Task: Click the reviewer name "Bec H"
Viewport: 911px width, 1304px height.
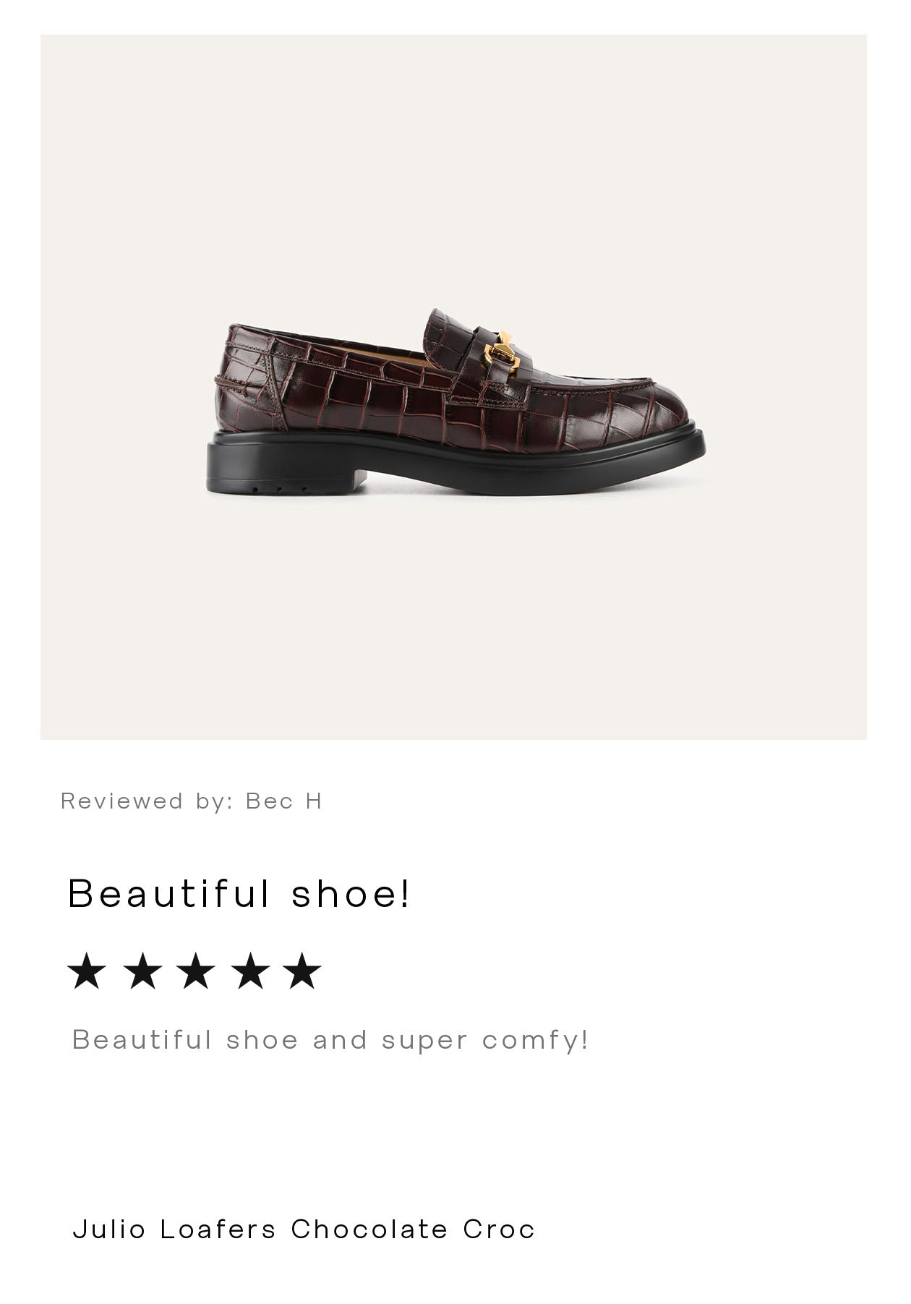Action: (x=283, y=801)
